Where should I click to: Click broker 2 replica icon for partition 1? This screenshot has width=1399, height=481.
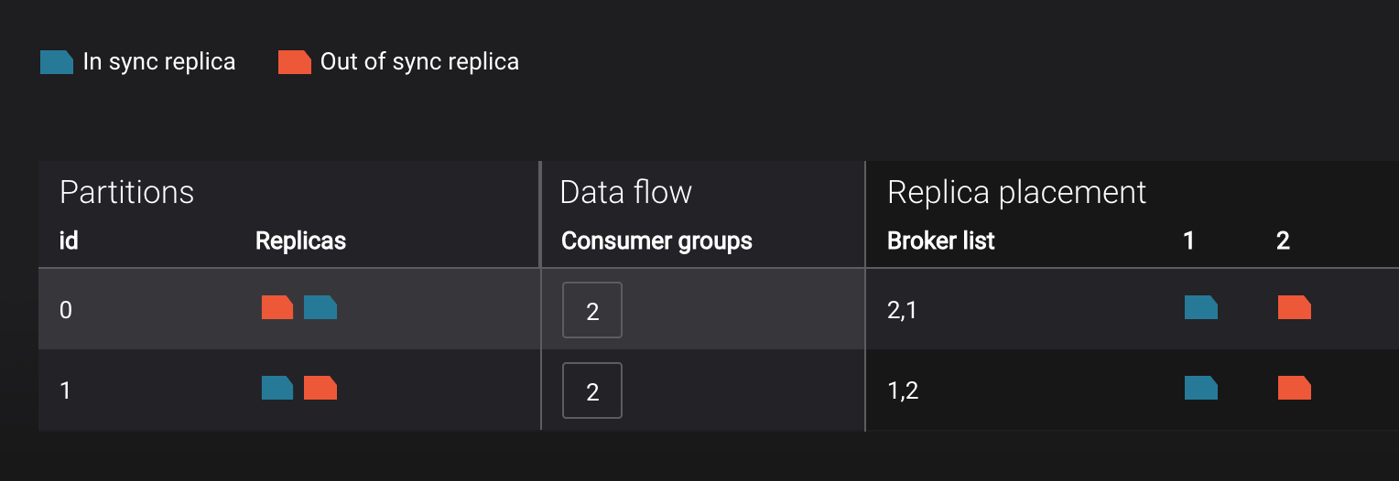click(x=1295, y=389)
